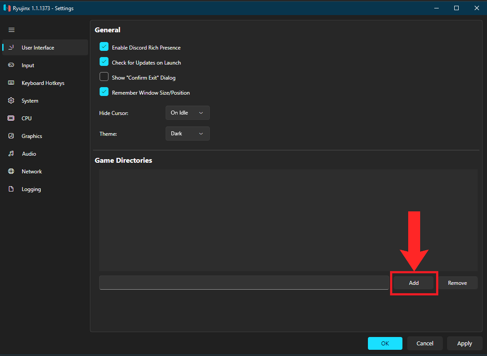The height and width of the screenshot is (356, 487).
Task: Apply the settings changes
Action: [x=464, y=343]
